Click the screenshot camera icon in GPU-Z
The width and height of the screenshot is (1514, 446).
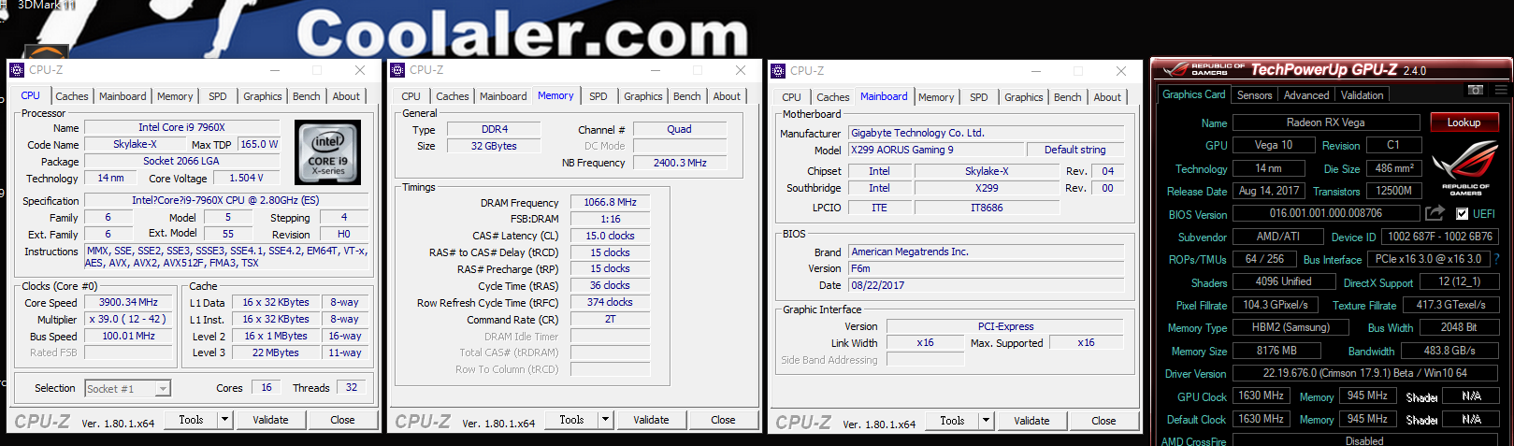tap(1476, 90)
